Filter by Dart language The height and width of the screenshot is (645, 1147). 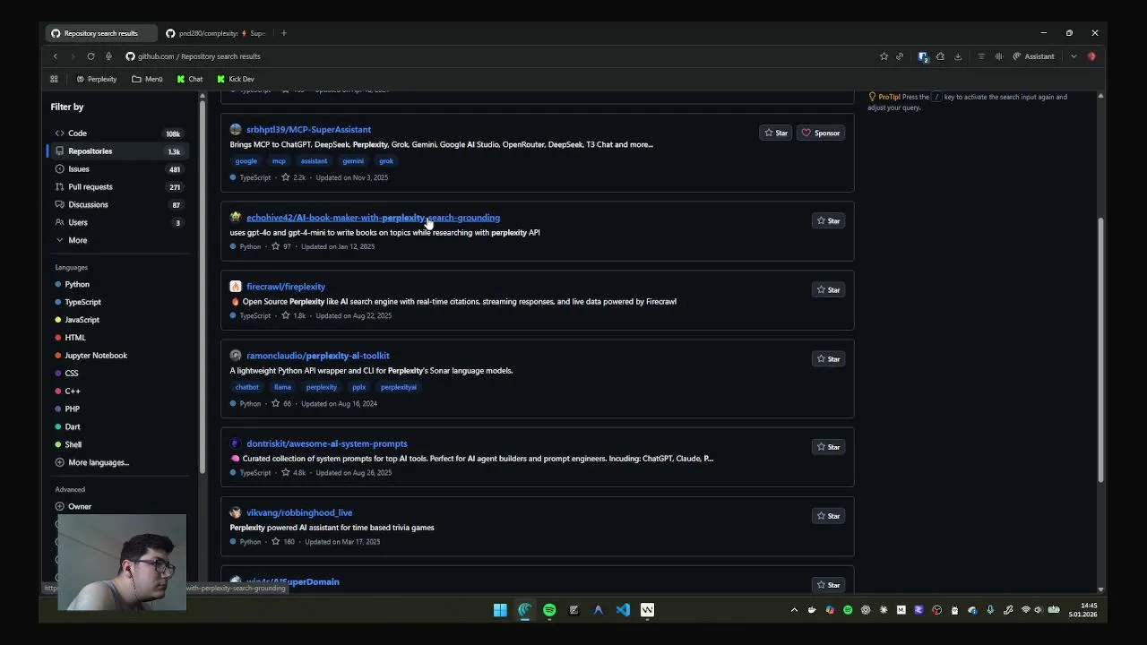tap(67, 426)
